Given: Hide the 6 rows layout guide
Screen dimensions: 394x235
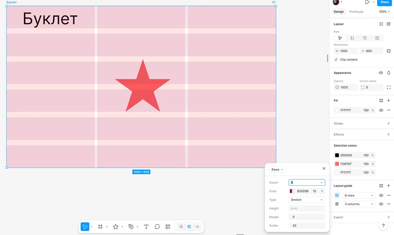Looking at the screenshot, I should [381, 195].
